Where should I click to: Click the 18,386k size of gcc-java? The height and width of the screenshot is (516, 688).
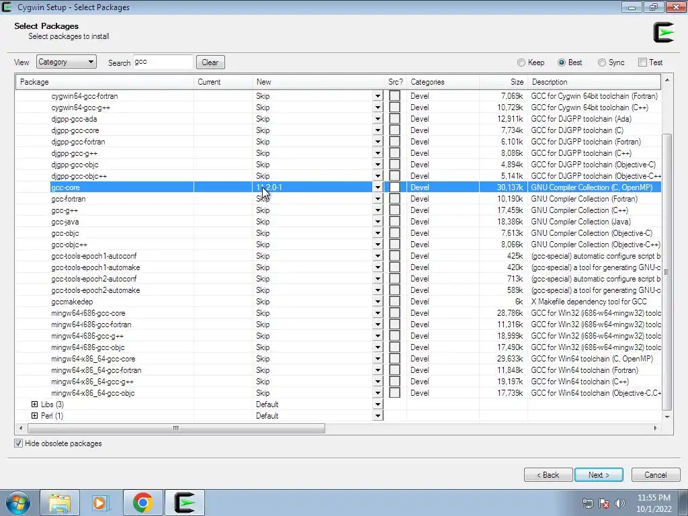pos(510,222)
